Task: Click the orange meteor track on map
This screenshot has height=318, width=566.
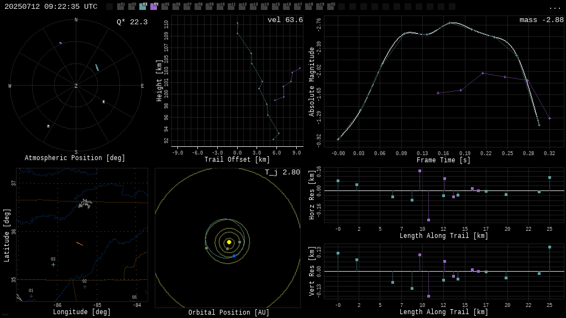Action: click(80, 243)
